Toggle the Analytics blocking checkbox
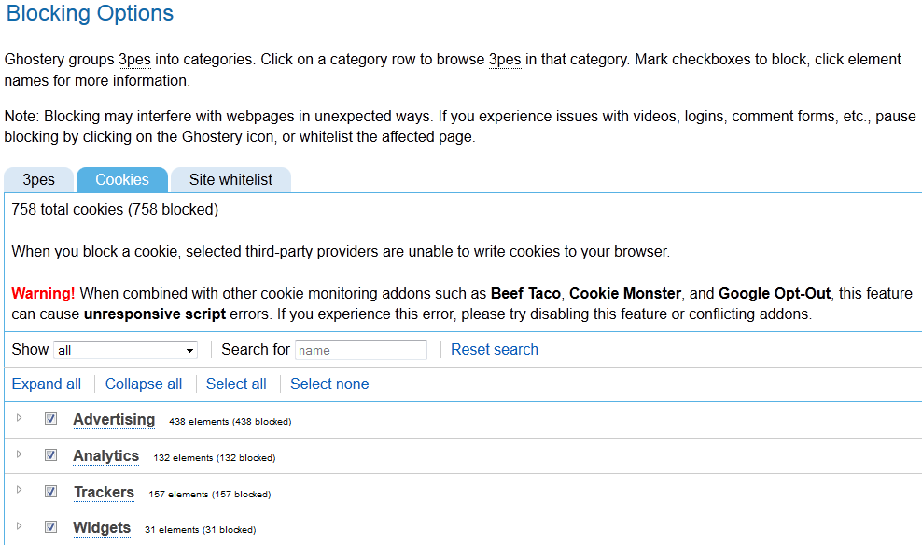Image resolution: width=922 pixels, height=545 pixels. [50, 454]
